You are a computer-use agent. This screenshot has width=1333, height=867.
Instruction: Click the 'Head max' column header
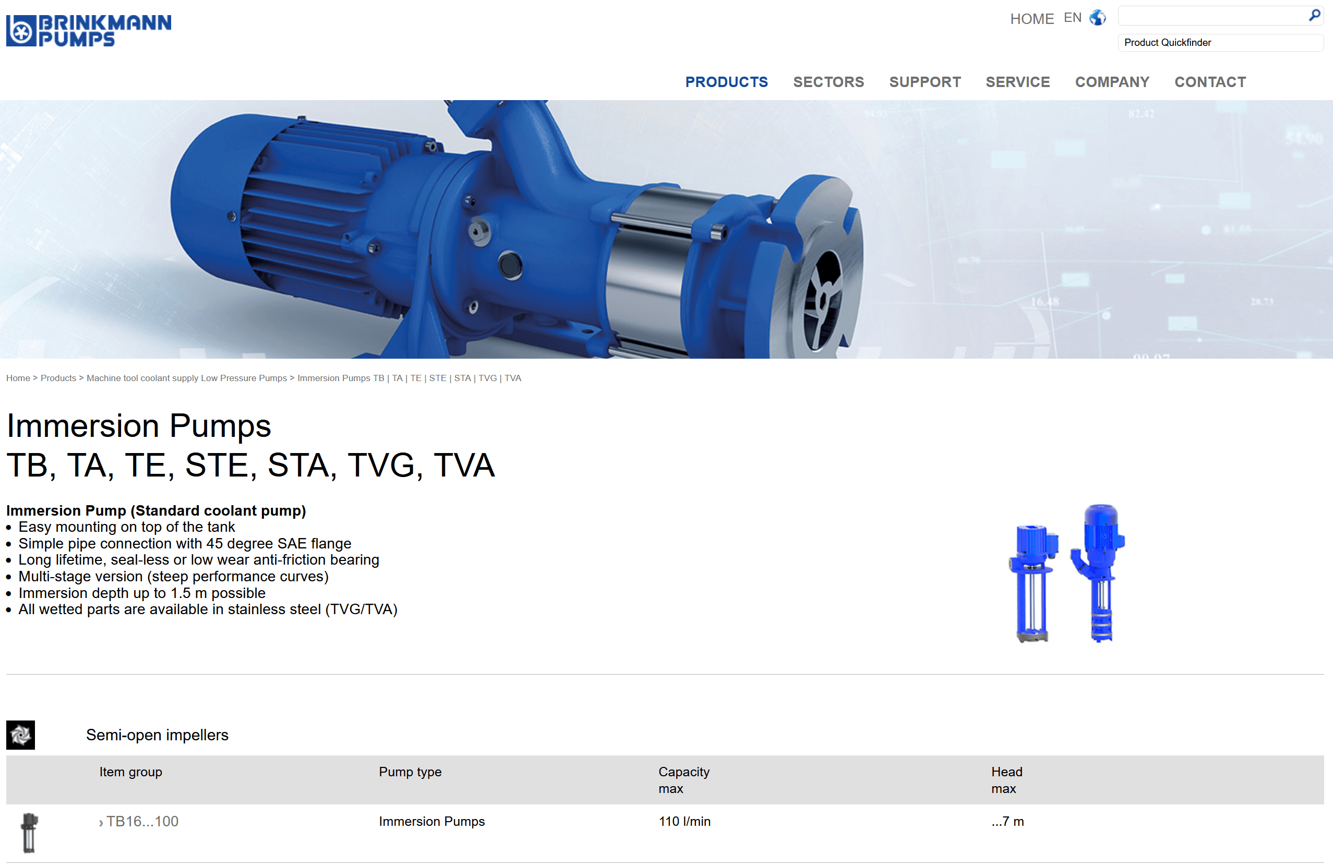pos(1006,780)
